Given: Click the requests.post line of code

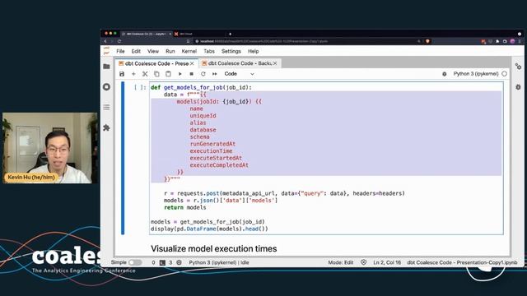Looking at the screenshot, I should point(284,193).
